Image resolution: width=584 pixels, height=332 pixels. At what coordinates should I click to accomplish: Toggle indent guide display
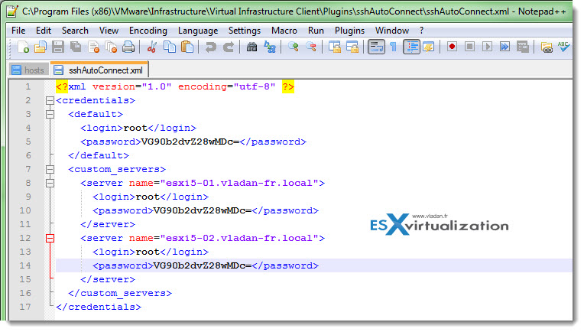[x=411, y=47]
